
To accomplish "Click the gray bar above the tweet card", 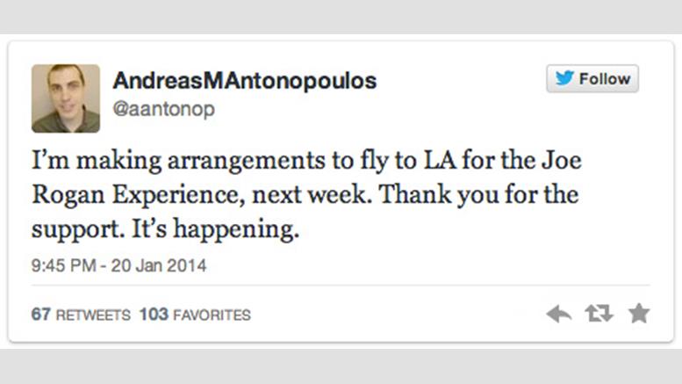I will pyautogui.click(x=341, y=16).
